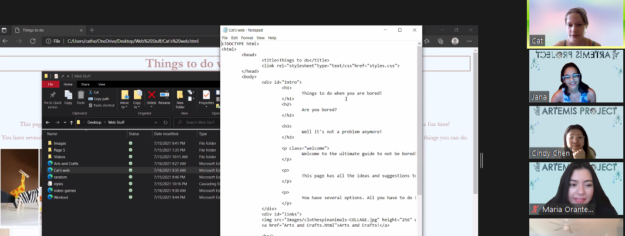Open Notepad's File menu

(225, 37)
